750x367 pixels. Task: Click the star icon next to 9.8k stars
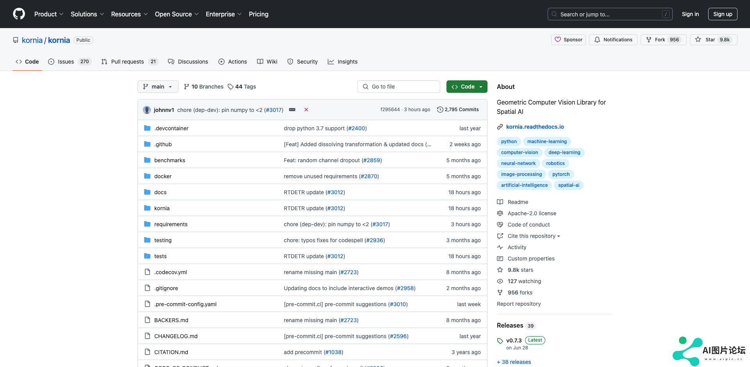pyautogui.click(x=500, y=269)
